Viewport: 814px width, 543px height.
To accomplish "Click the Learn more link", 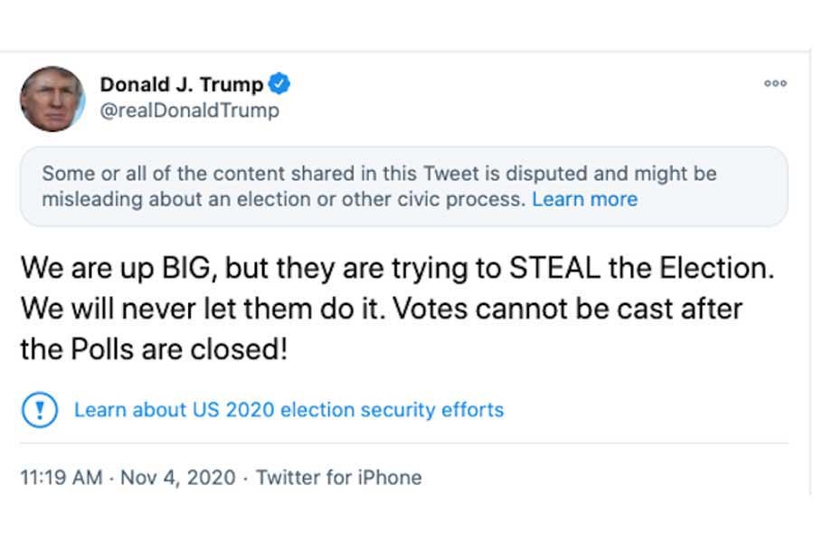I will 584,199.
